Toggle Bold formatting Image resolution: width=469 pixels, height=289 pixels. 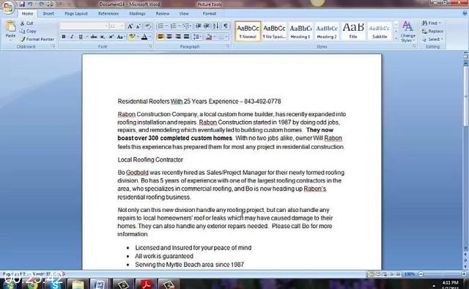[64, 37]
